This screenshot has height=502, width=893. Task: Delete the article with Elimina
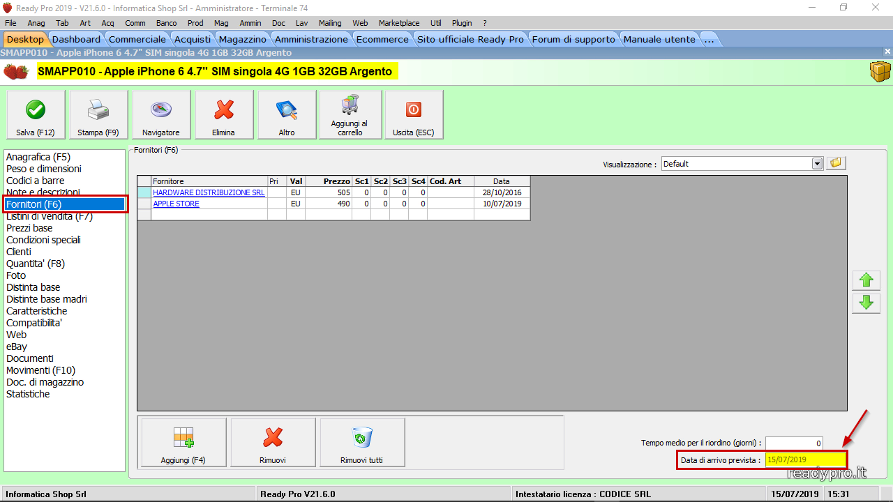[224, 115]
